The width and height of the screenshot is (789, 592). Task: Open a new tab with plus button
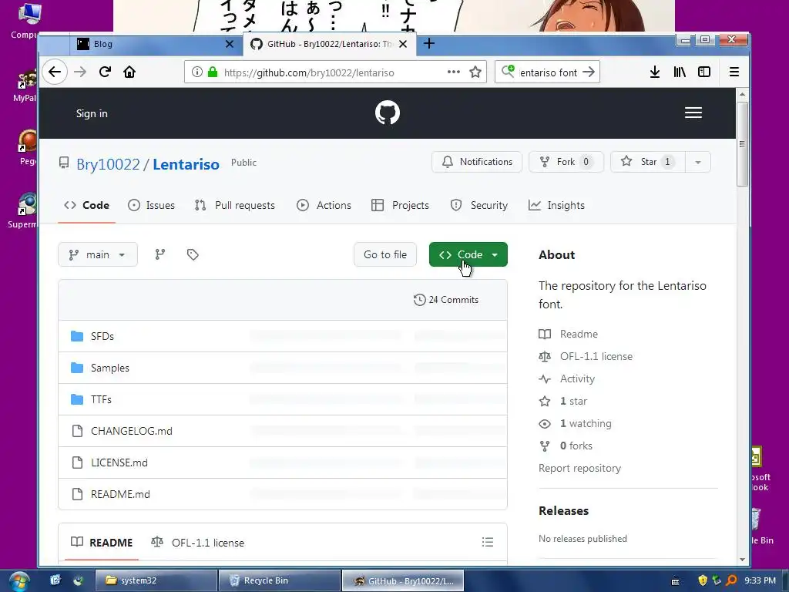pyautogui.click(x=428, y=44)
